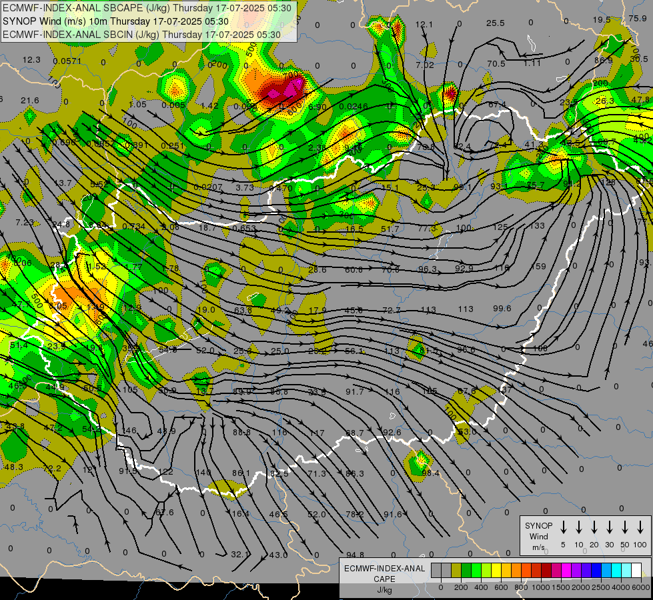Click the 'J/kg' unit label in legend
The image size is (653, 600).
[384, 590]
